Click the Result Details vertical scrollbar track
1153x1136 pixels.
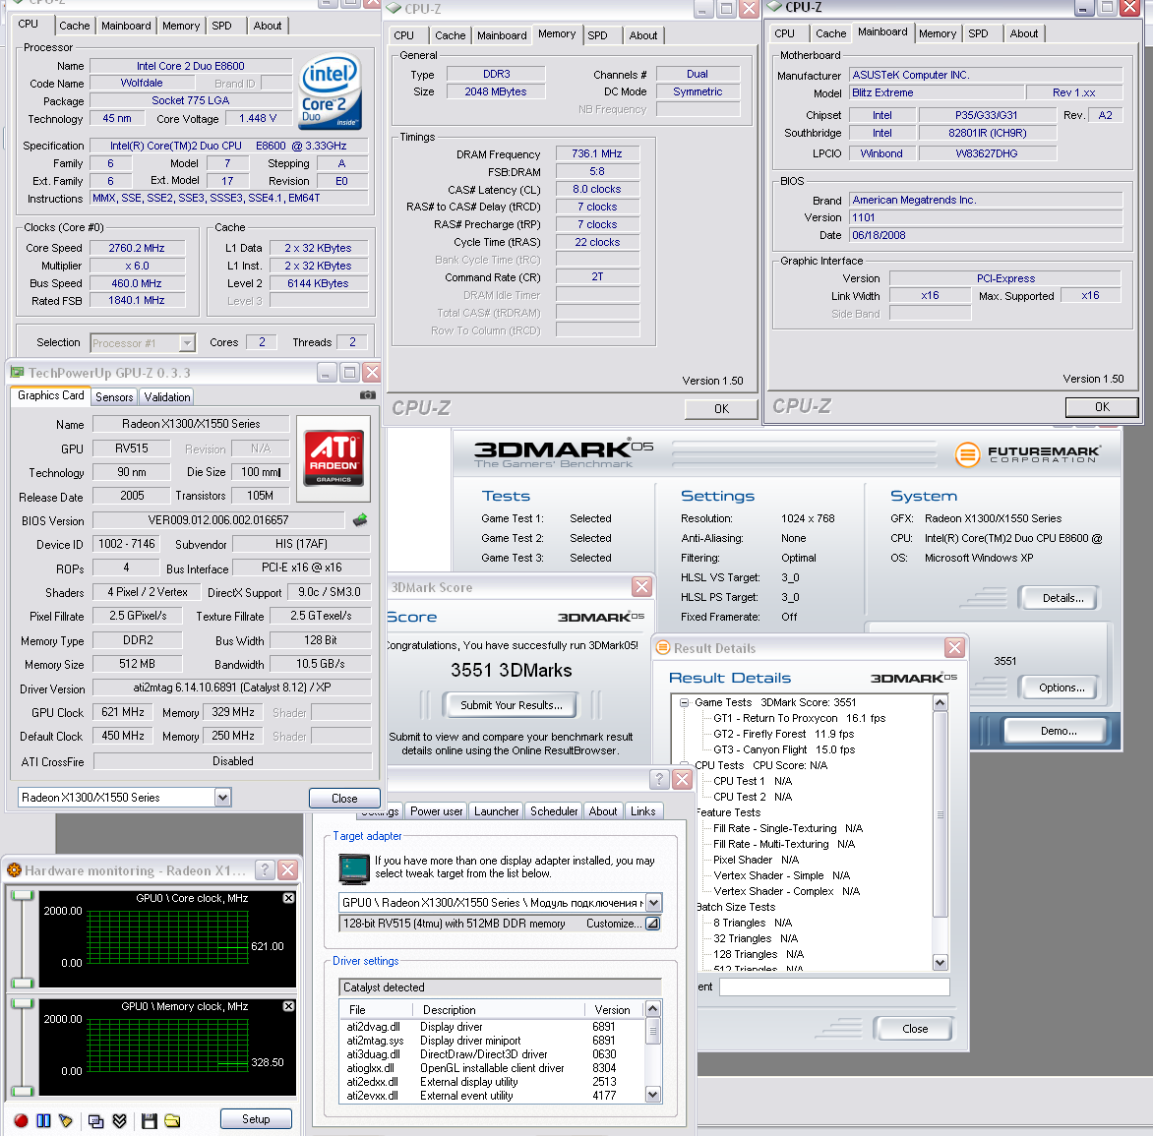[x=940, y=831]
